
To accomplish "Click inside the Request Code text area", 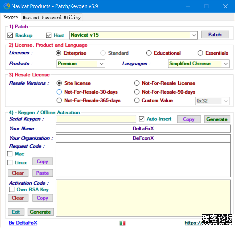I will point(143,160).
